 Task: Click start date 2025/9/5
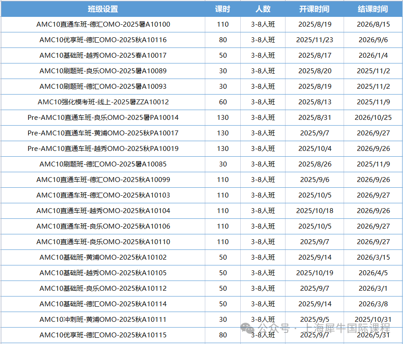pyautogui.click(x=315, y=319)
